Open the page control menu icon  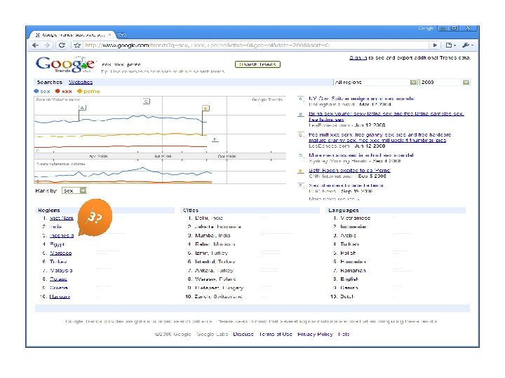pyautogui.click(x=450, y=45)
